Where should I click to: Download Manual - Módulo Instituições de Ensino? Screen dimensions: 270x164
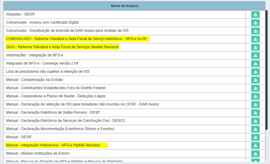[255, 154]
